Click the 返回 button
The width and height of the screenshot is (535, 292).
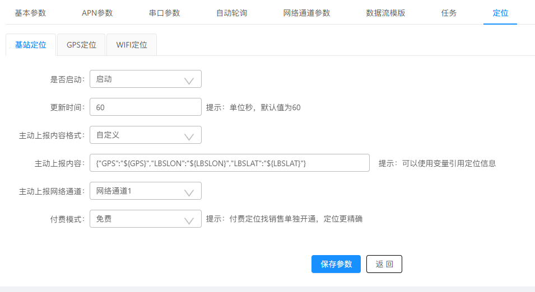[384, 264]
